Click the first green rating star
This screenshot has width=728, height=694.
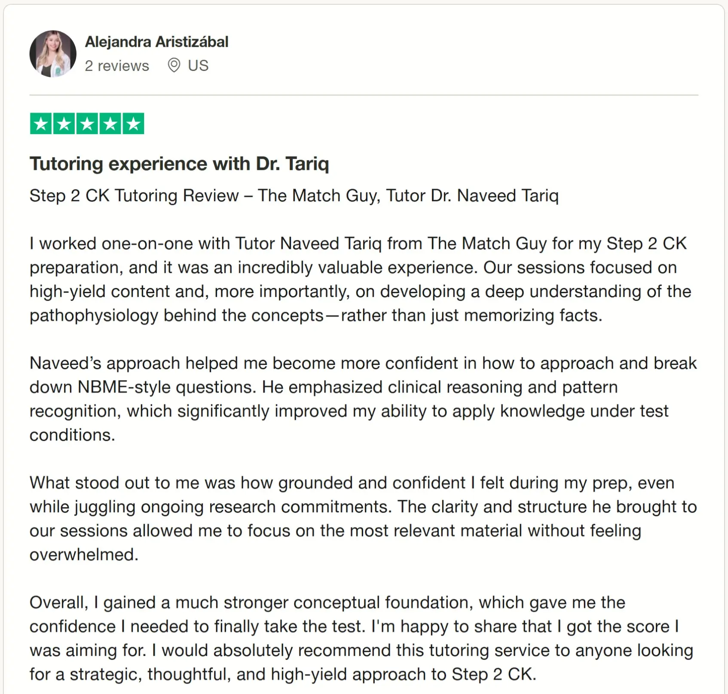pos(41,124)
